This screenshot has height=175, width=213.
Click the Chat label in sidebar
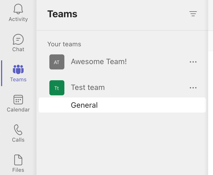18,49
